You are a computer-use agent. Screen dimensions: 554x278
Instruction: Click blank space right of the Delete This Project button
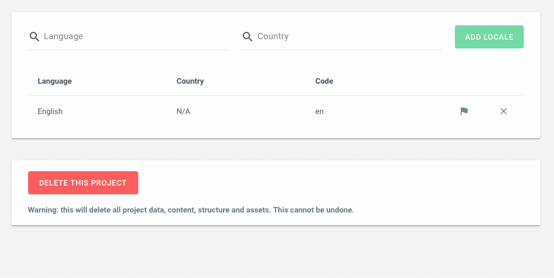(330, 183)
